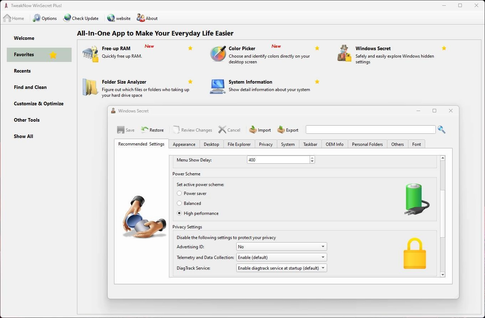Toggle favorite star on Folder Size Analyzer
Viewport: 485px width, 318px height.
(190, 81)
